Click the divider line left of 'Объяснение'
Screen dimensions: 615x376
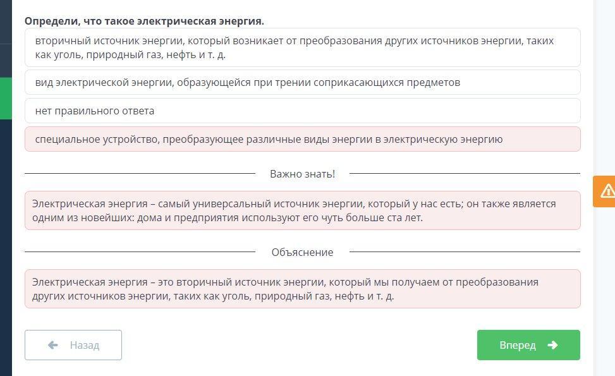139,252
